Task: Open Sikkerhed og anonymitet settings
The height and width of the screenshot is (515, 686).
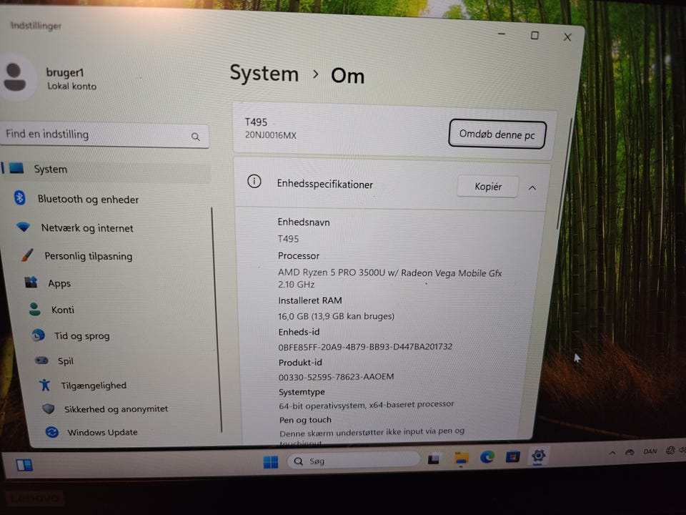Action: click(116, 408)
